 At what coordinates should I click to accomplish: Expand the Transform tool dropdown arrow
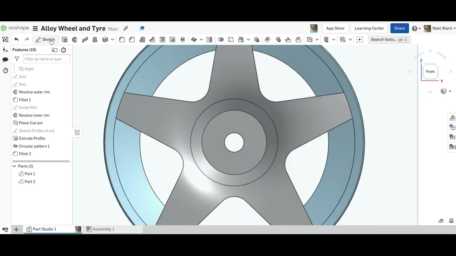pos(248,39)
